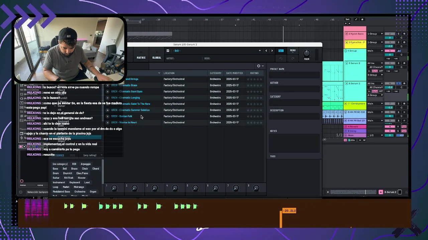Image resolution: width=428 pixels, height=240 pixels.
Task: Toggle the track 5 Serum 2 activator button
Action: pyautogui.click(x=390, y=63)
